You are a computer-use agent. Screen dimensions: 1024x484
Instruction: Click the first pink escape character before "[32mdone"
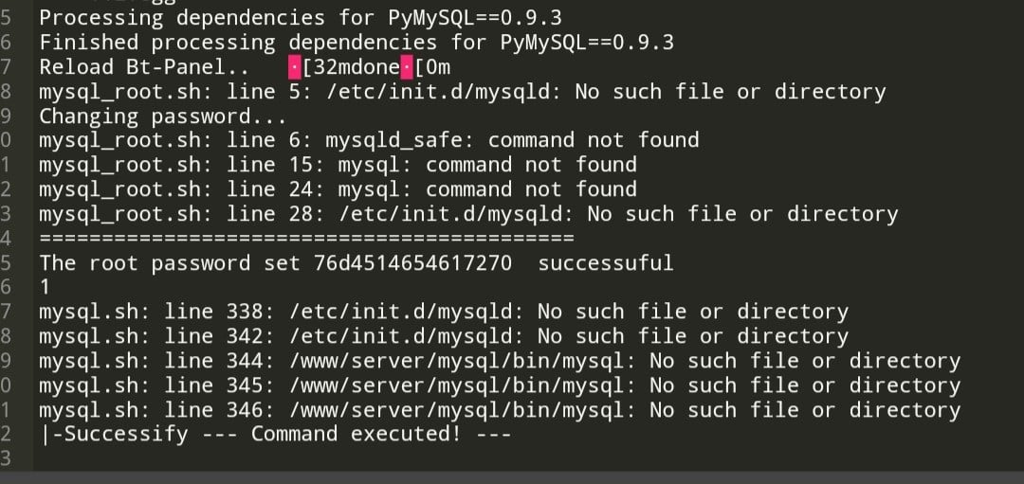(x=294, y=67)
